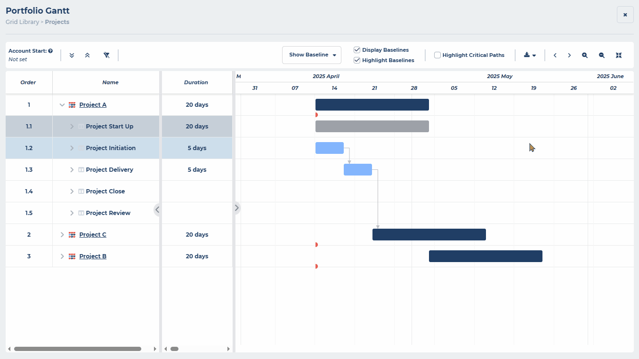Open the Account Start help icon
639x359 pixels.
49,50
